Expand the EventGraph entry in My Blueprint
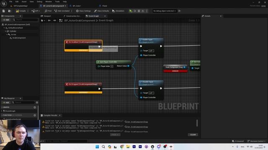Viewport: 268px width, 150px height. pos(2,111)
